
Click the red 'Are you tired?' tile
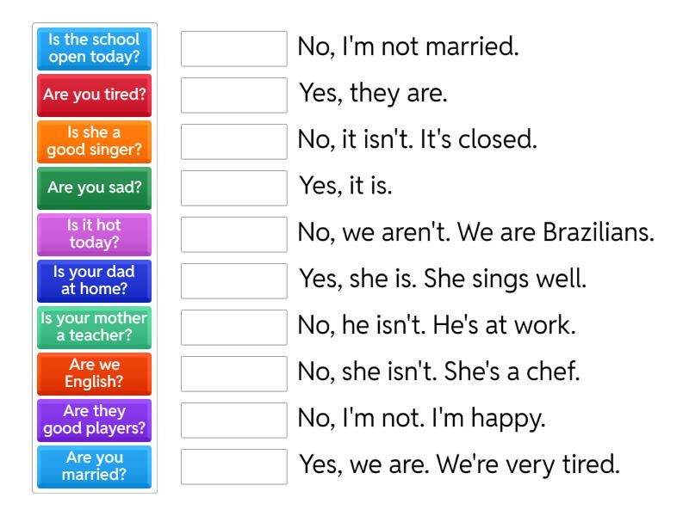point(95,95)
